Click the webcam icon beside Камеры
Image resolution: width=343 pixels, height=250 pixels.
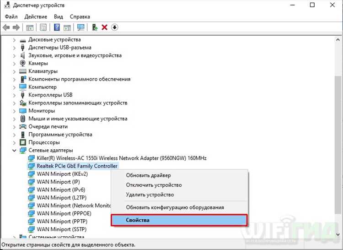click(22, 63)
